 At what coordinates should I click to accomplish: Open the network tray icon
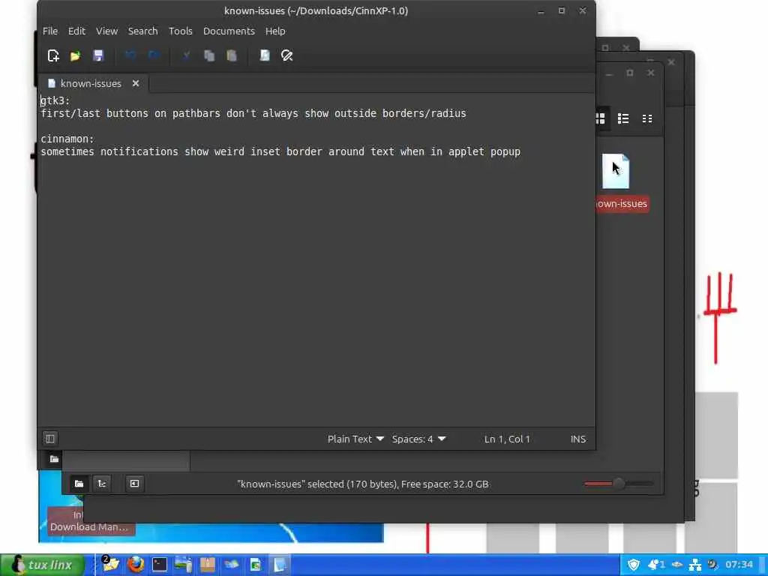[694, 565]
